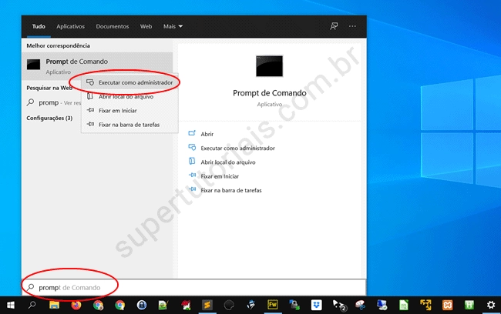Expand the Mais dropdown filter
This screenshot has height=314, width=501.
173,26
